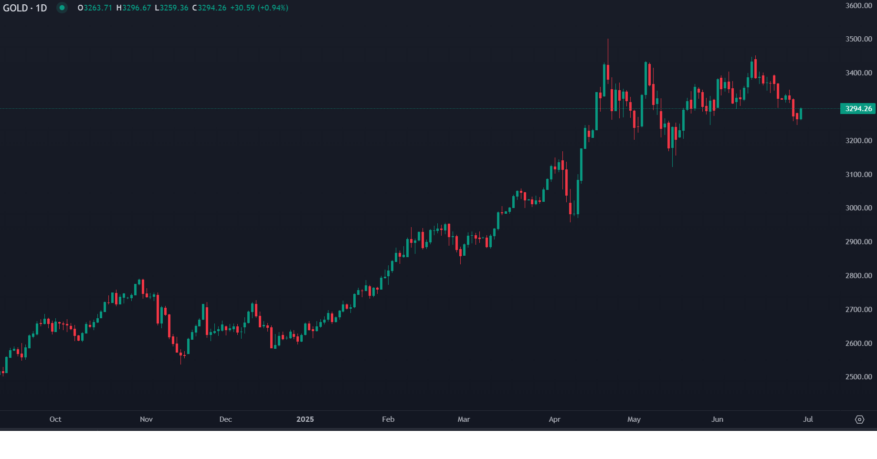Click the green market status dot
This screenshot has height=459, width=877.
tap(62, 8)
